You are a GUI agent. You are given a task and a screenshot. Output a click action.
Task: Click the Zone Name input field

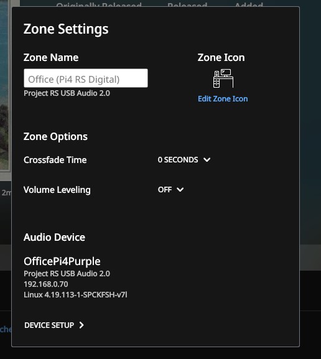pos(86,78)
